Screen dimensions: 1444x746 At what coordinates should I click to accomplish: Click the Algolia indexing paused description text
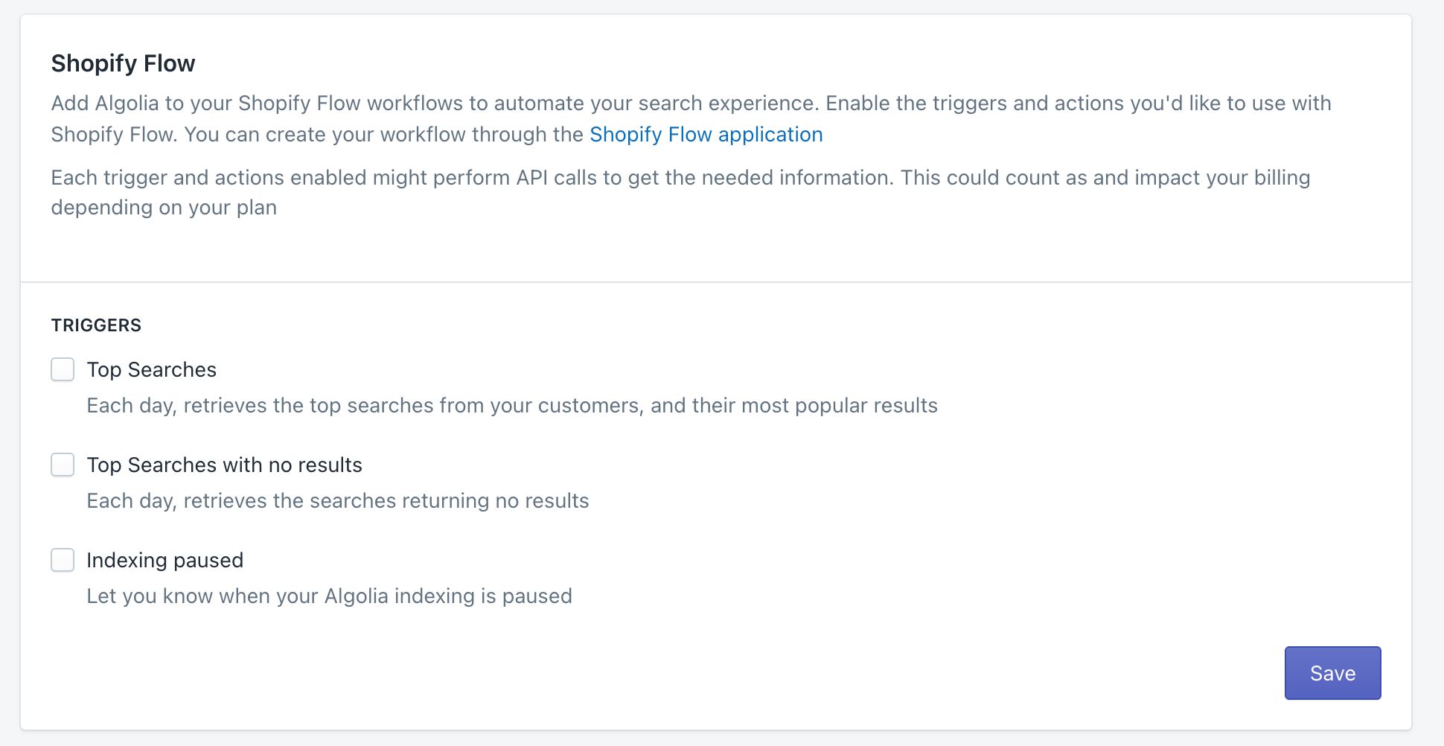[330, 596]
